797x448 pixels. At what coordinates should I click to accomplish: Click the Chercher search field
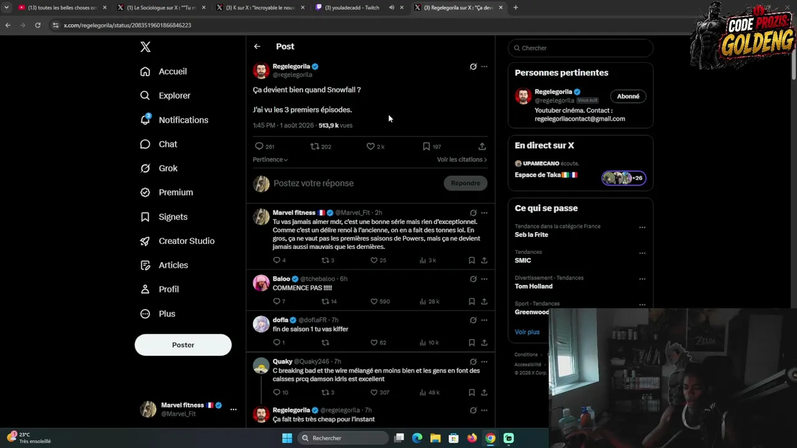coord(580,48)
